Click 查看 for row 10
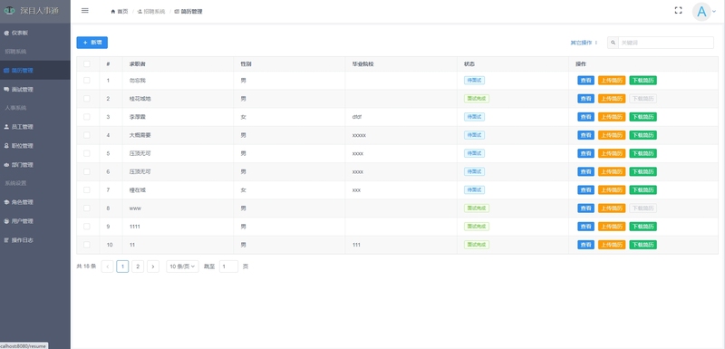Screen dimensions: 725x349 point(585,245)
